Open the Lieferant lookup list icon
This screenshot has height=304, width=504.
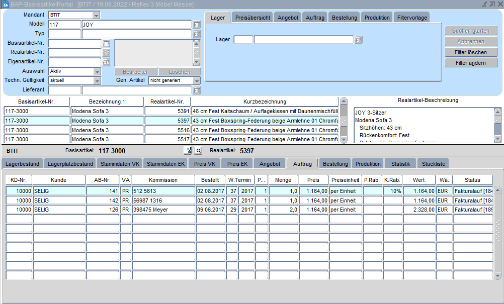[x=197, y=90]
